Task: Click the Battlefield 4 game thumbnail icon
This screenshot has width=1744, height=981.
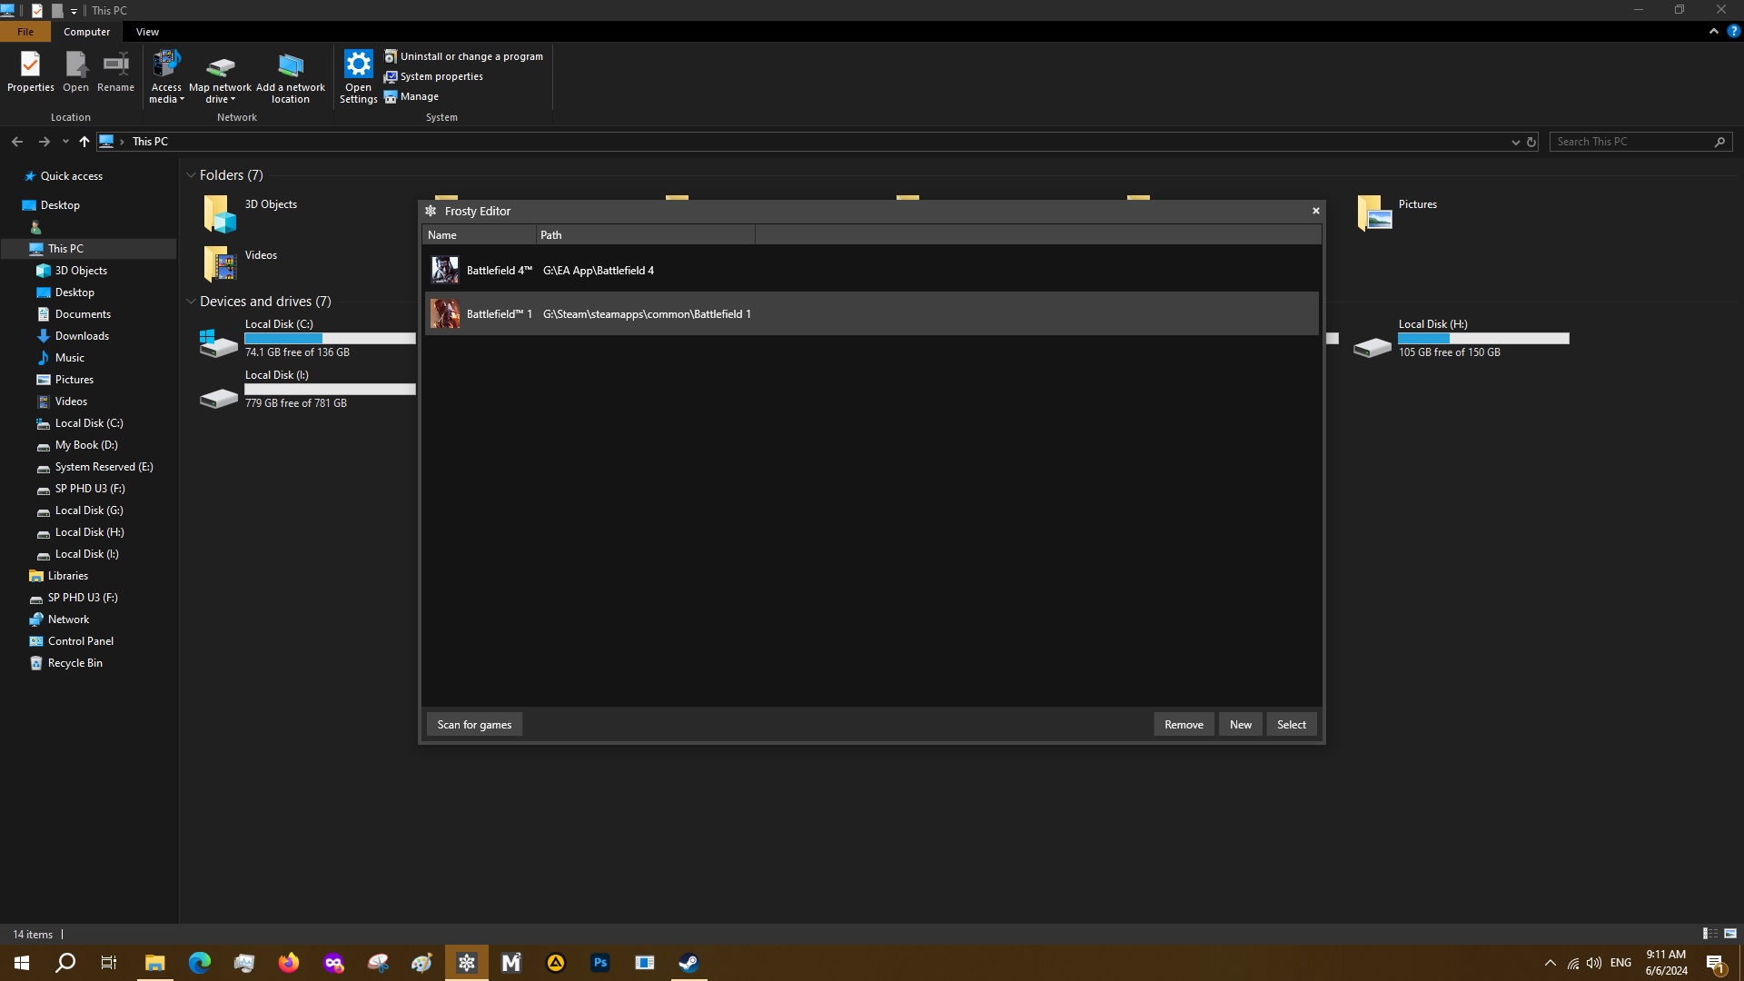Action: coord(444,270)
